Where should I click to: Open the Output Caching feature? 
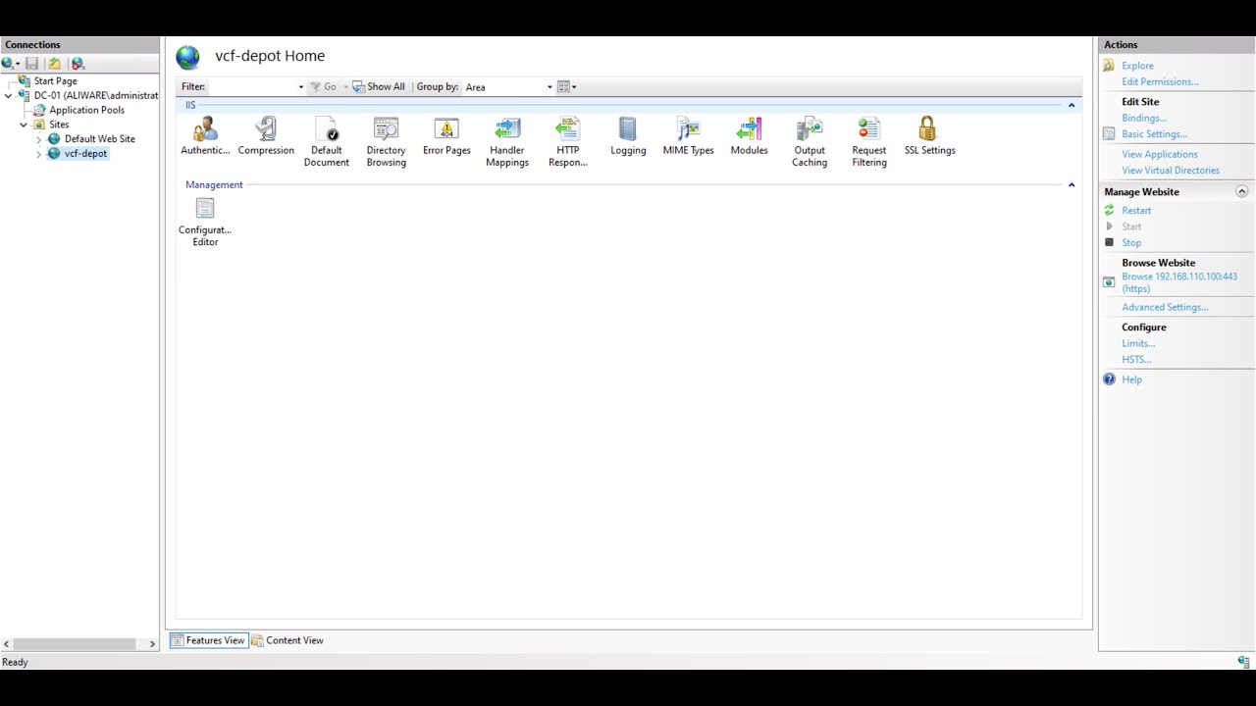coord(810,142)
